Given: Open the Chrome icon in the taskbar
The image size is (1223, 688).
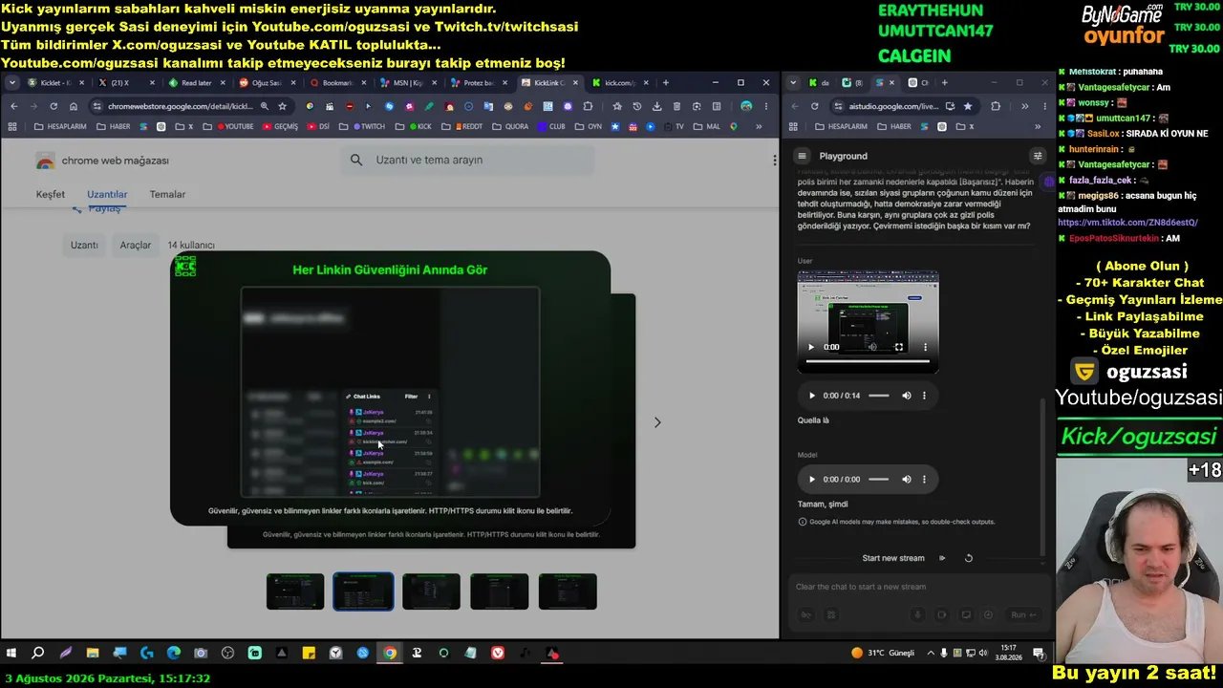Looking at the screenshot, I should coord(390,654).
